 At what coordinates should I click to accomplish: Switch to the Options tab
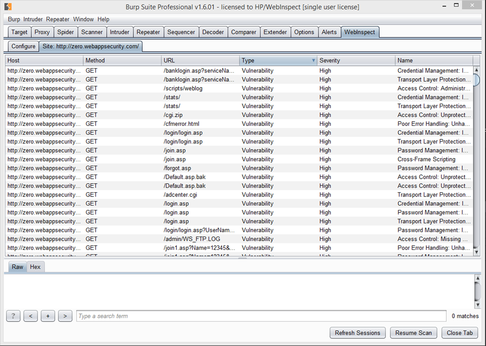click(x=304, y=32)
